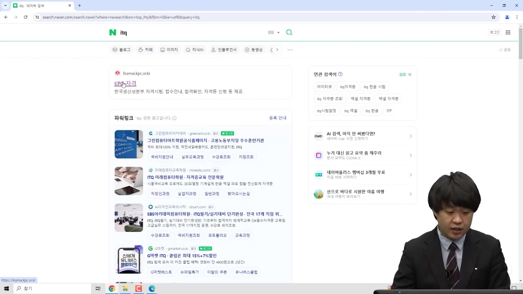523x294 pixels.
Task: Open the dropdown arrow next to the keyboard icon
Action: pos(278,32)
